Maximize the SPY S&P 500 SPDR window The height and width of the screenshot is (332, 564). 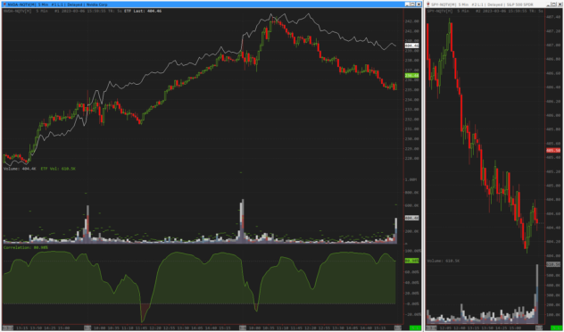tap(555, 4)
